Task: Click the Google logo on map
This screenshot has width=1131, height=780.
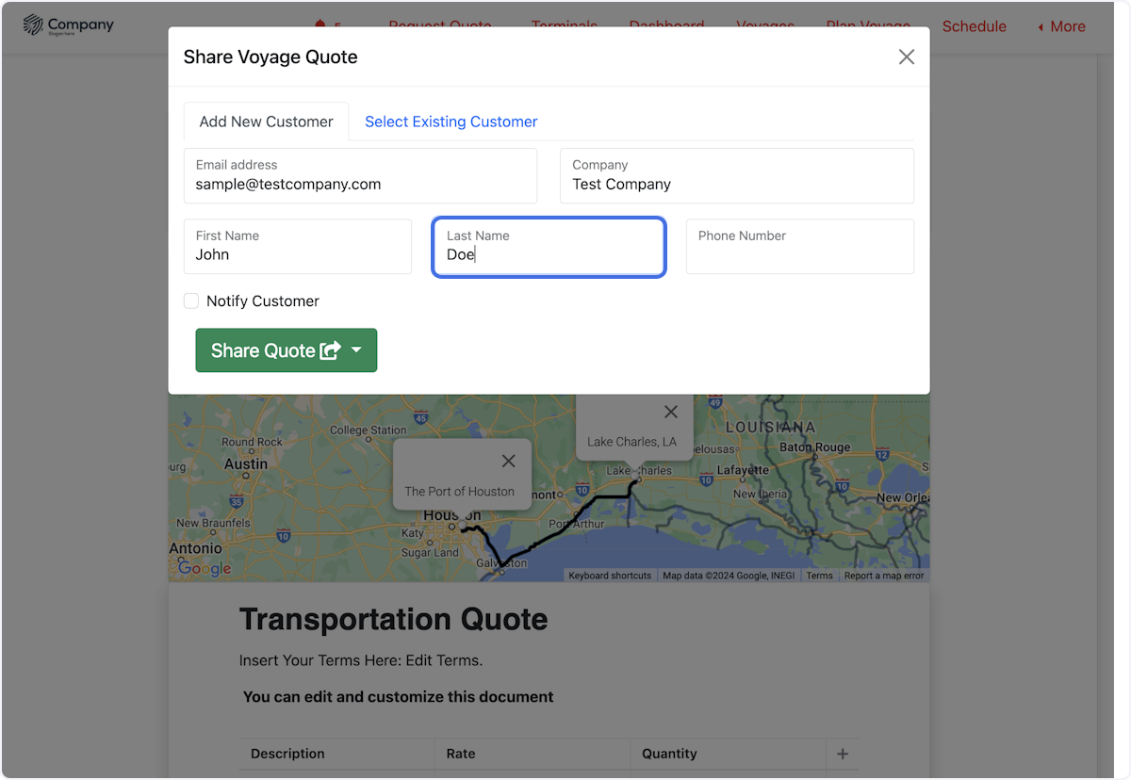Action: (205, 568)
